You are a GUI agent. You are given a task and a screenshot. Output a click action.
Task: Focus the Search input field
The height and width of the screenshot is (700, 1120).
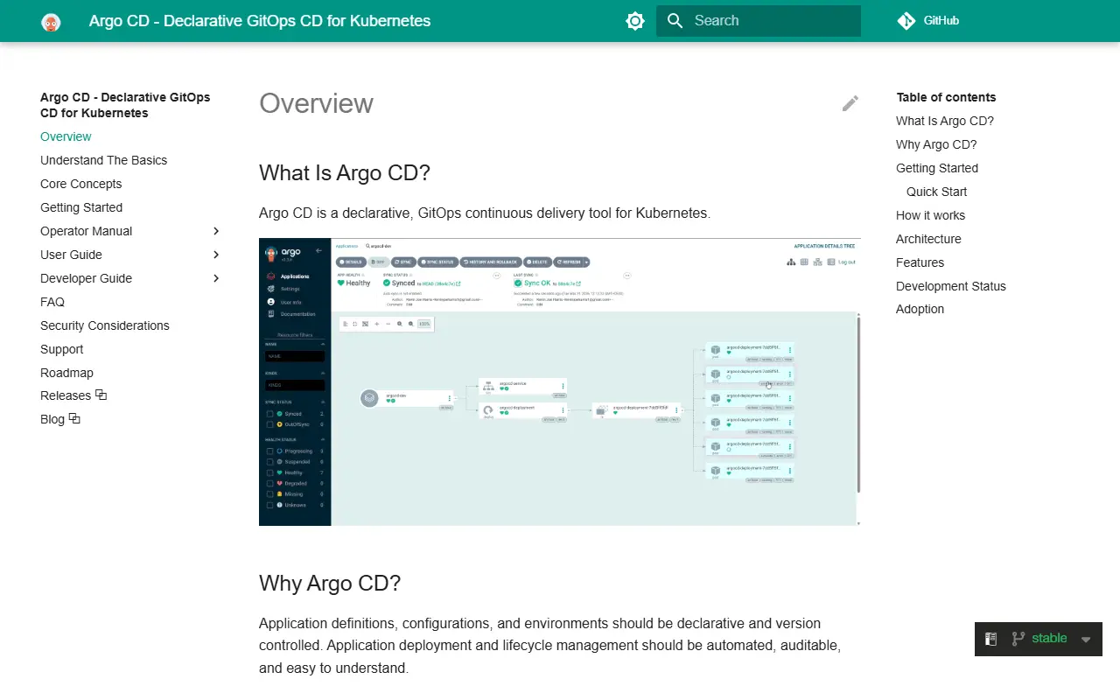tap(759, 21)
